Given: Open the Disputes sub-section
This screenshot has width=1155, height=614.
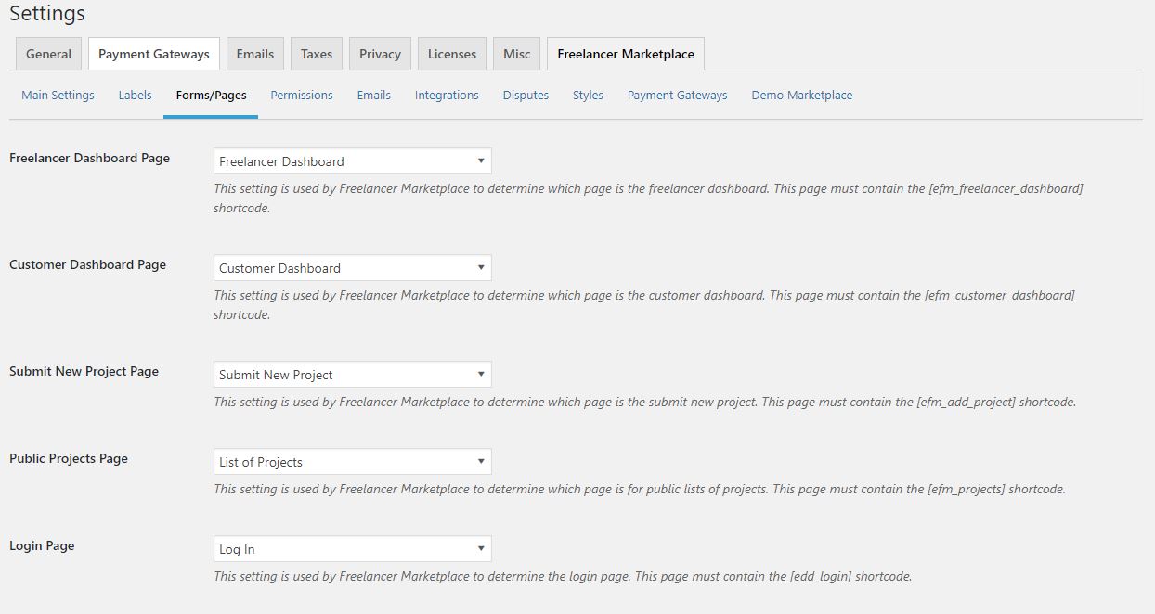Looking at the screenshot, I should click(526, 95).
